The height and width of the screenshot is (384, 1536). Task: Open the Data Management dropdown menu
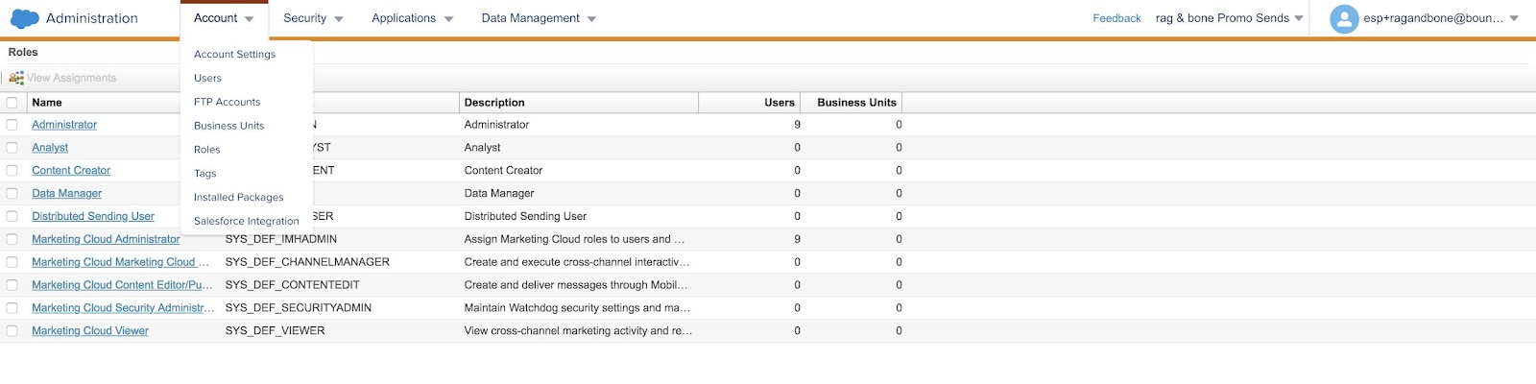click(x=539, y=18)
